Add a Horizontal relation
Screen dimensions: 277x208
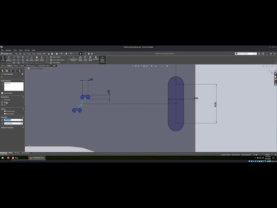pos(6,100)
